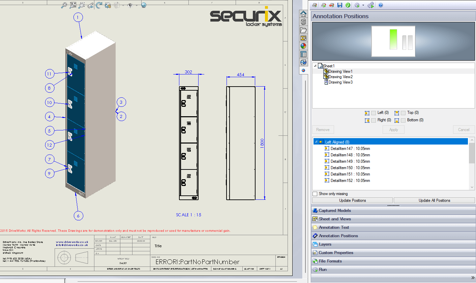Click the green circular refresh icon
The width and height of the screenshot is (476, 283).
click(x=348, y=5)
